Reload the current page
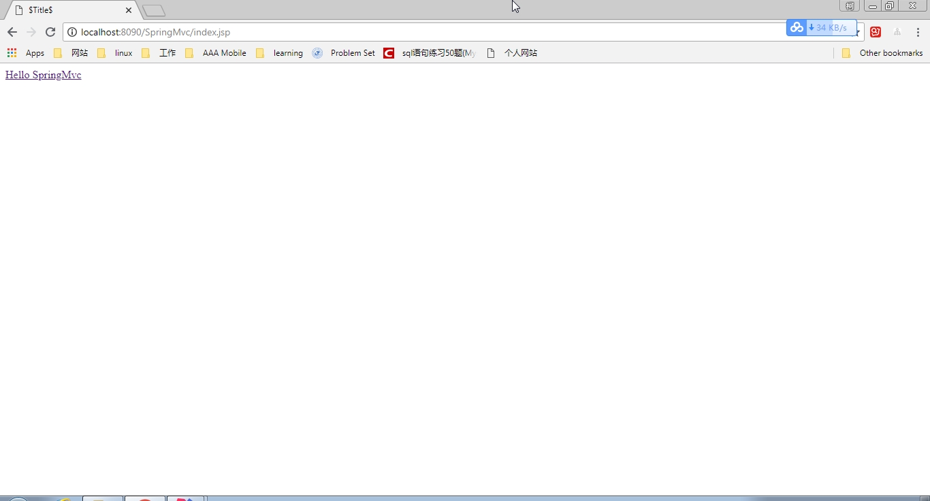930x501 pixels. [x=50, y=32]
